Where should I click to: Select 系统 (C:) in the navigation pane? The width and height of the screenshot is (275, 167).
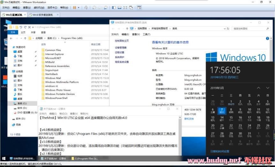[x=22, y=104]
